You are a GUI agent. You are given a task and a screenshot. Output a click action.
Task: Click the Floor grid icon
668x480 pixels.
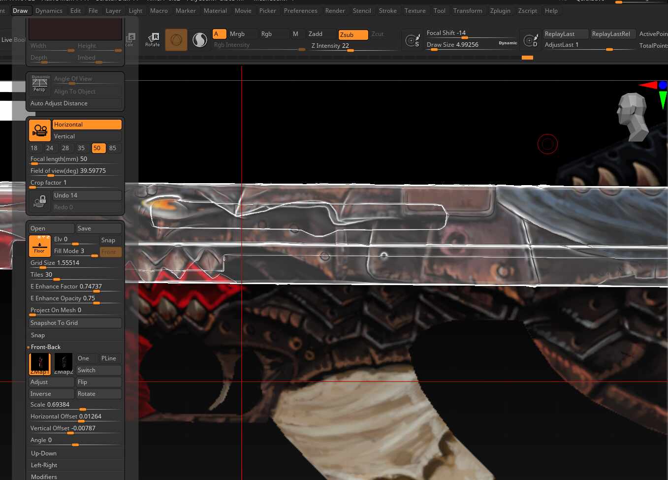40,246
